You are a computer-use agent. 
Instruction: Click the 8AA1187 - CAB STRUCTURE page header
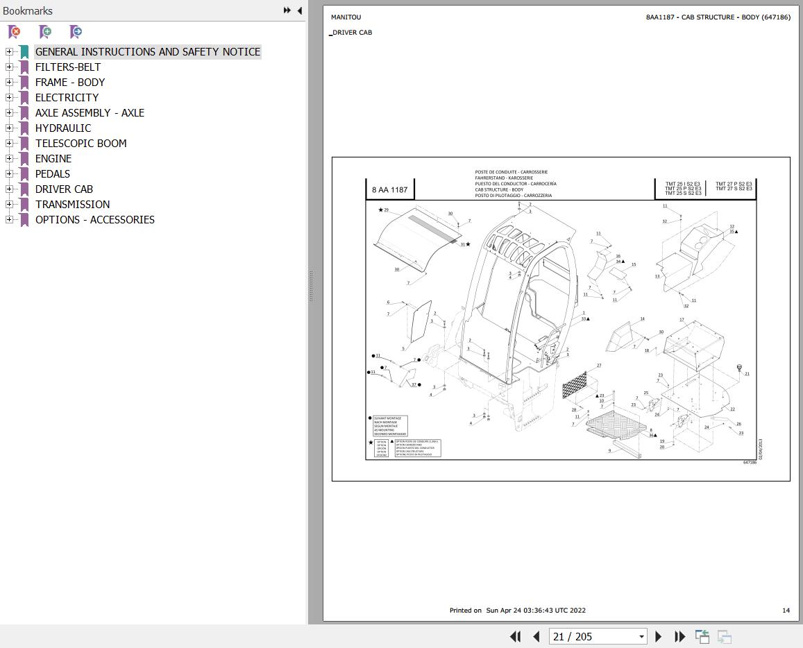tap(718, 17)
